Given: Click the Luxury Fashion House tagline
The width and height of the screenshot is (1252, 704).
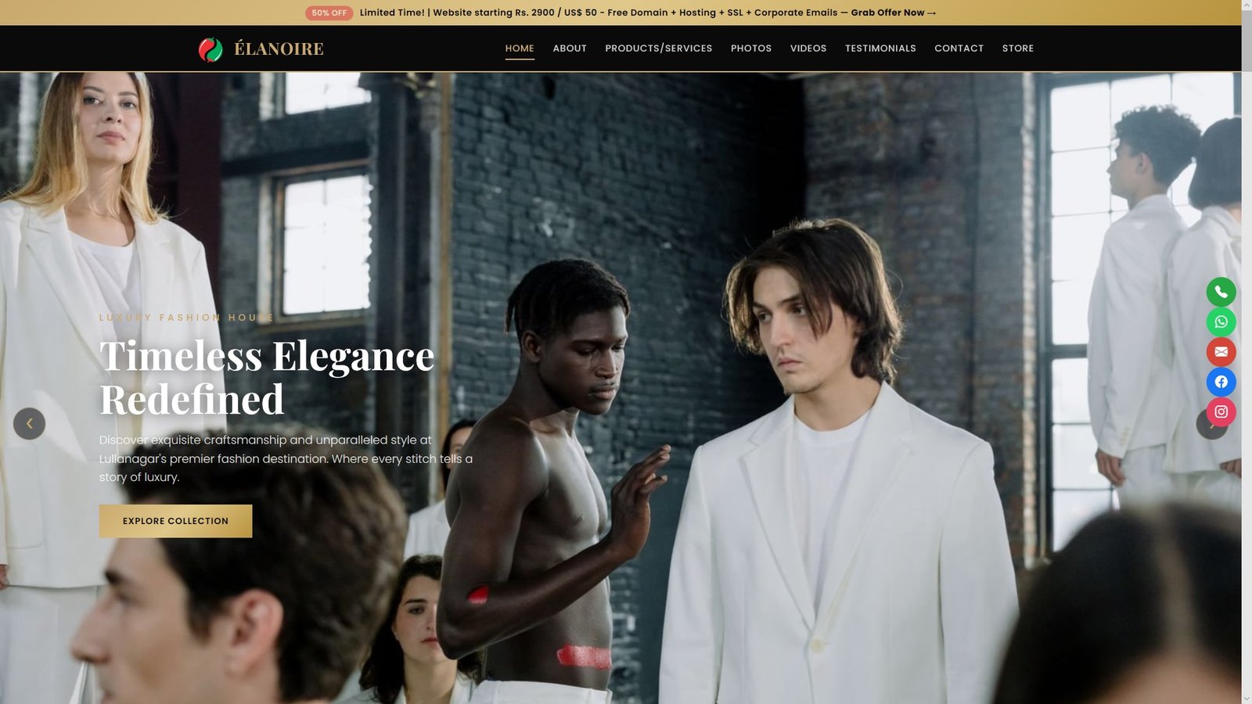Looking at the screenshot, I should pyautogui.click(x=186, y=318).
